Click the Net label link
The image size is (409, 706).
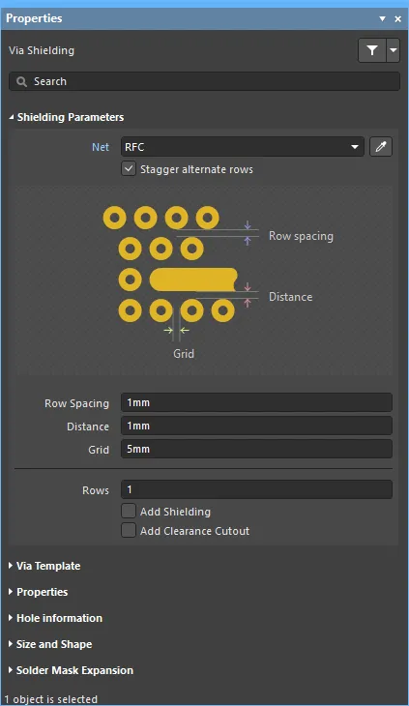pyautogui.click(x=101, y=147)
